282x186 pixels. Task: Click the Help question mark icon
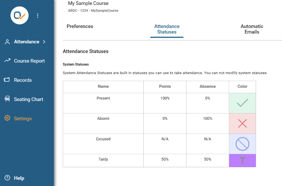(x=7, y=178)
